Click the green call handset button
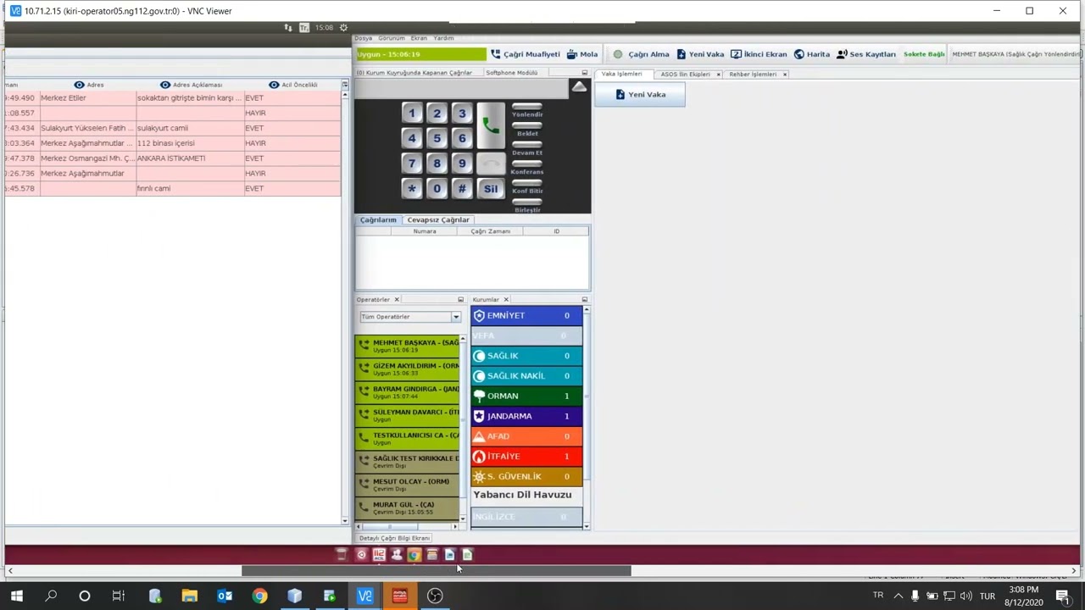Viewport: 1085px width, 610px height. [491, 126]
